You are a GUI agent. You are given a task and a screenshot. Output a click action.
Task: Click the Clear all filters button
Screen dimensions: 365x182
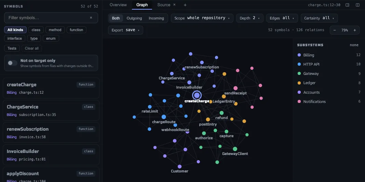point(32,48)
